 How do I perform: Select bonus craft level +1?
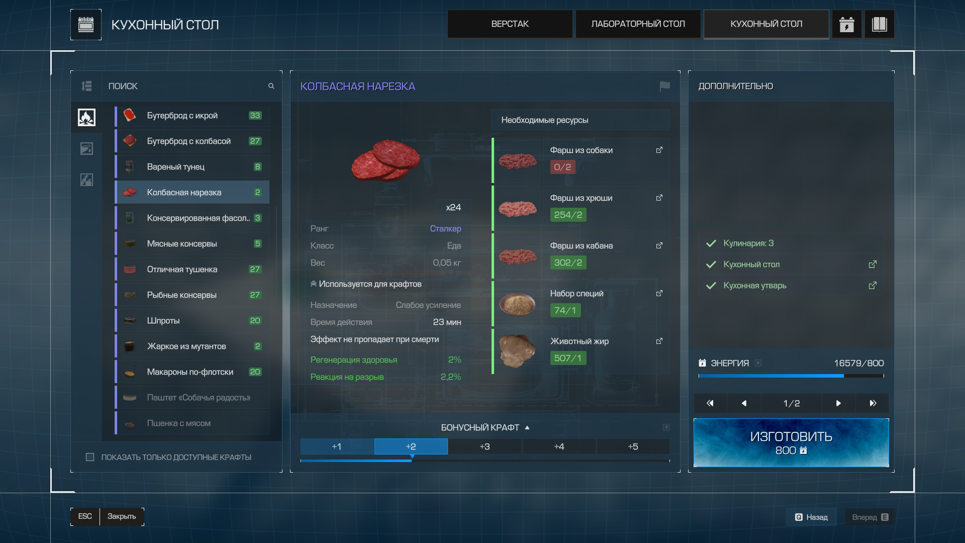(337, 446)
